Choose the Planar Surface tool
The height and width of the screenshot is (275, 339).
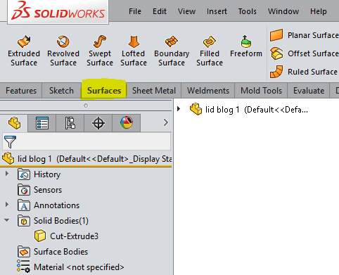point(304,35)
